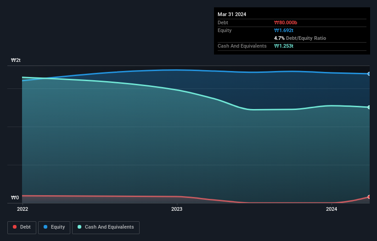Click the 4.7% Debt/Equity Ratio text
The height and width of the screenshot is (241, 377).
coord(300,38)
